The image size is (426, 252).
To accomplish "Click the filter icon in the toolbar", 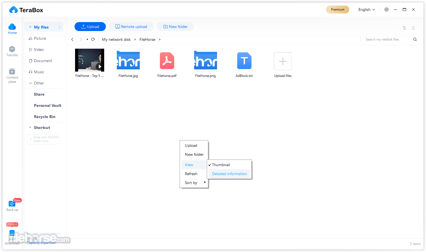I will coord(404,28).
